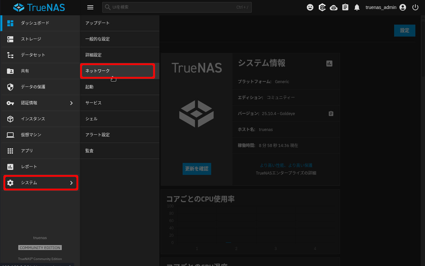
Task: Toggle the hamburger sidebar menu icon
Action: 90,7
